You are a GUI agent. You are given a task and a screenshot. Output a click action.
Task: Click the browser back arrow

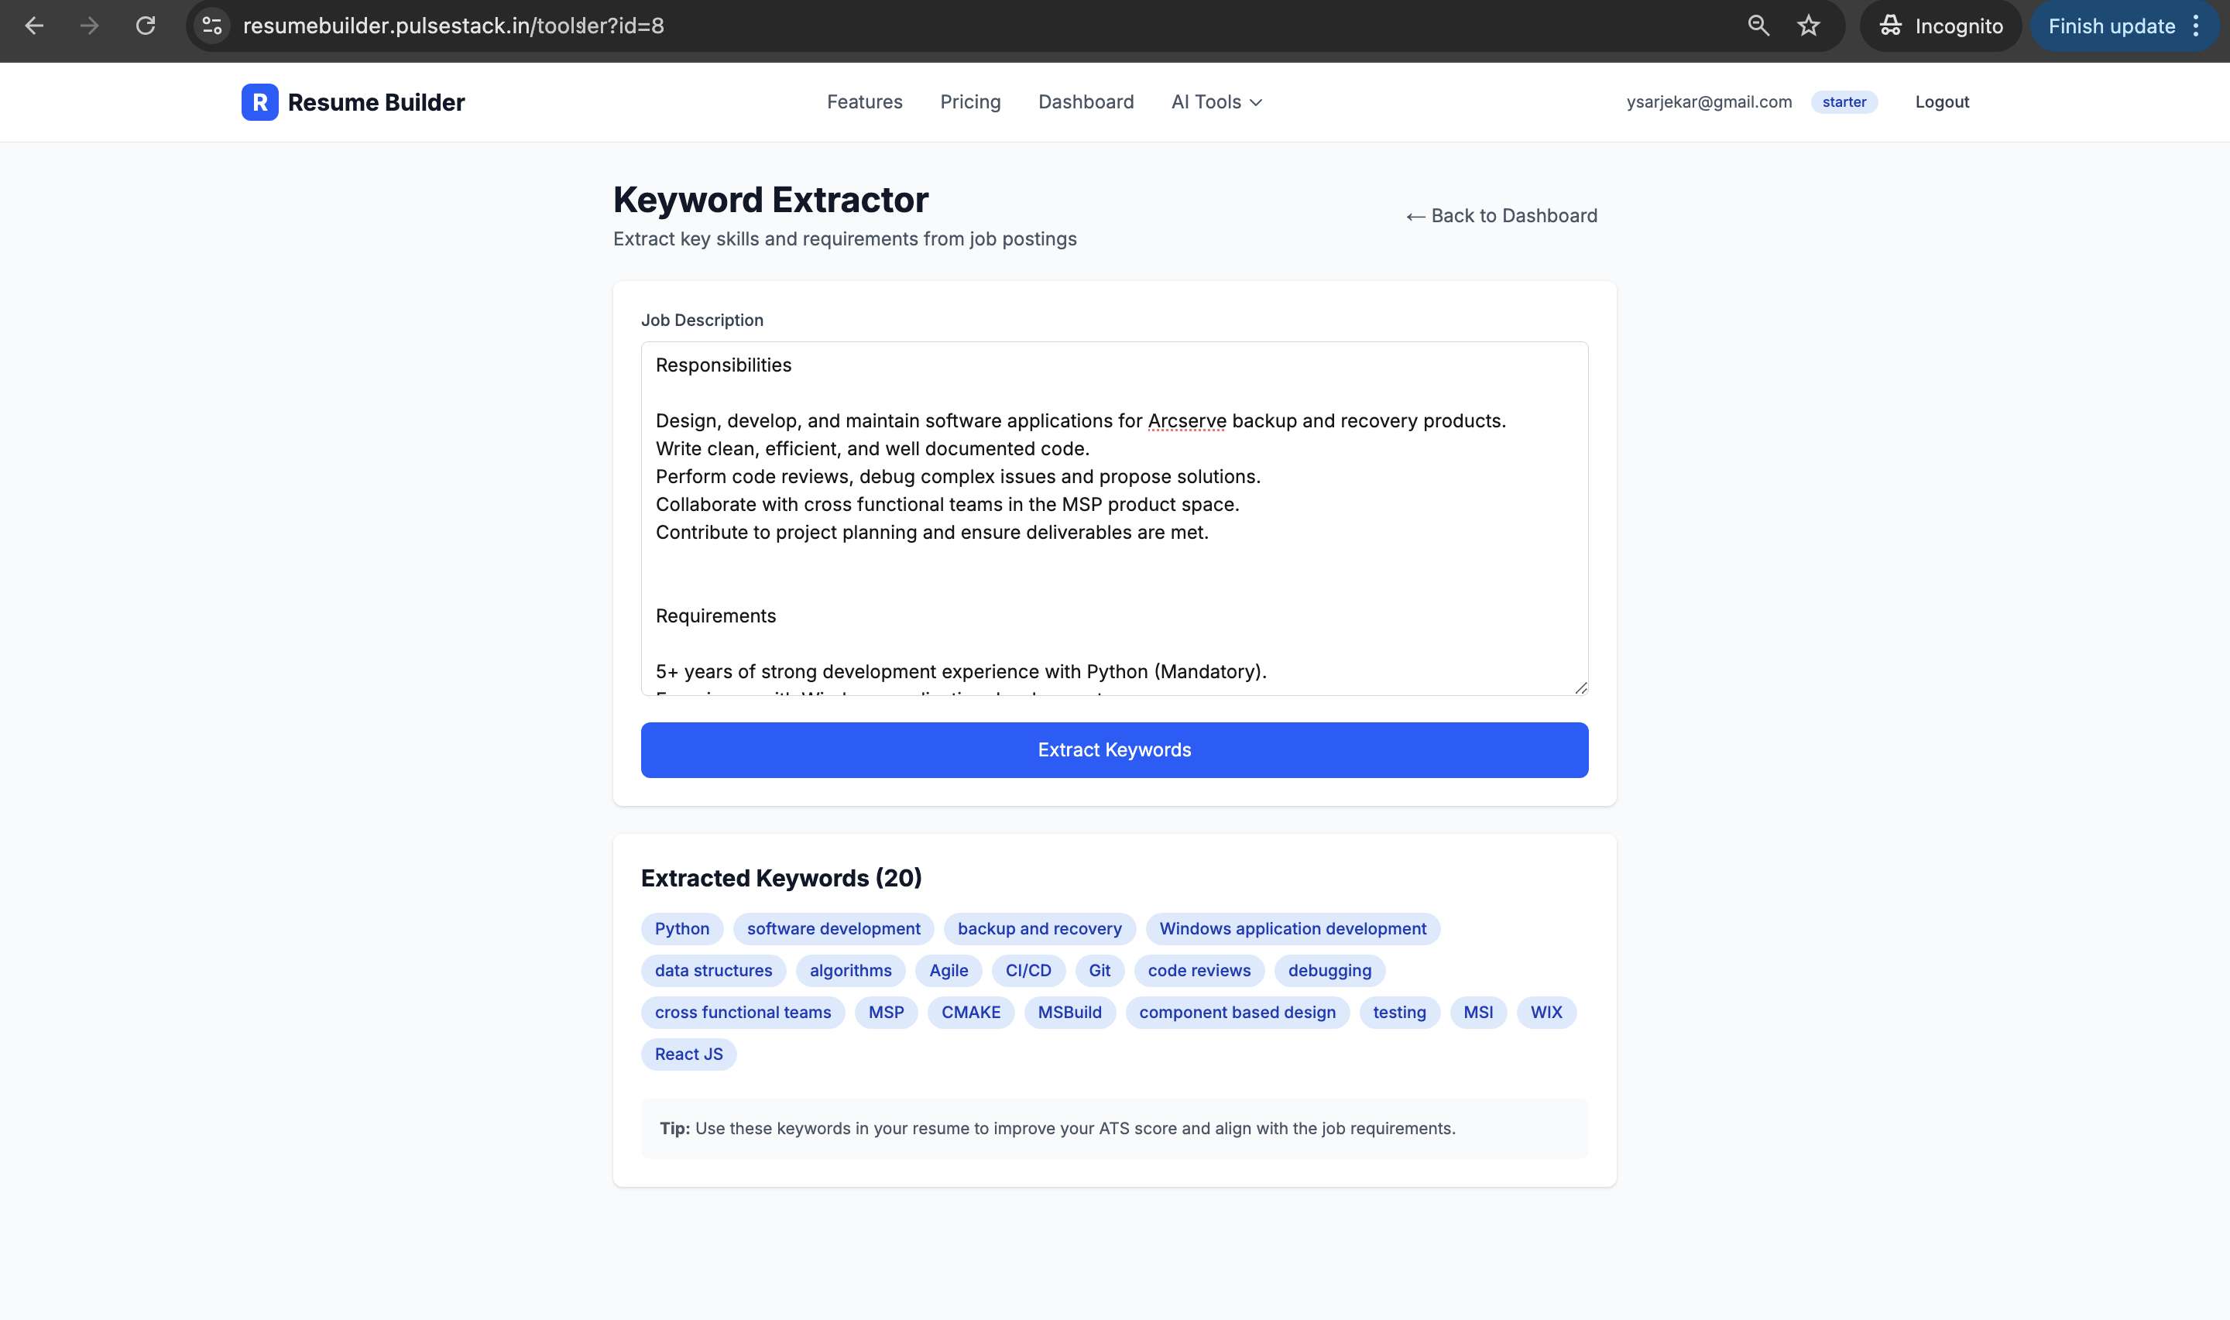[34, 26]
